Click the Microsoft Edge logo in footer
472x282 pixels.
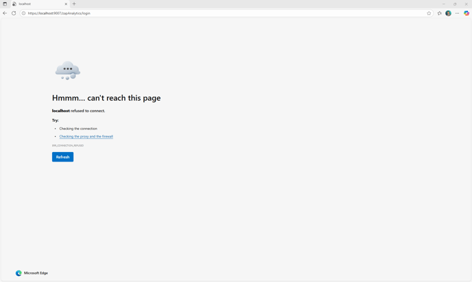tap(19, 273)
